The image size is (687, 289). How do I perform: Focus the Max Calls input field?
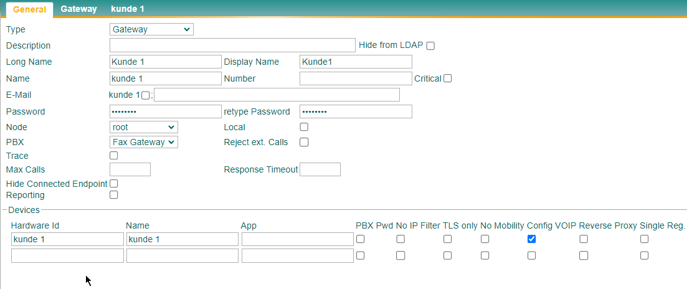[x=130, y=169]
